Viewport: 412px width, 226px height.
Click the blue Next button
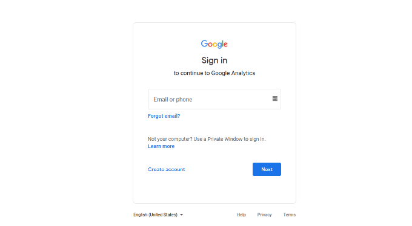[x=267, y=169]
